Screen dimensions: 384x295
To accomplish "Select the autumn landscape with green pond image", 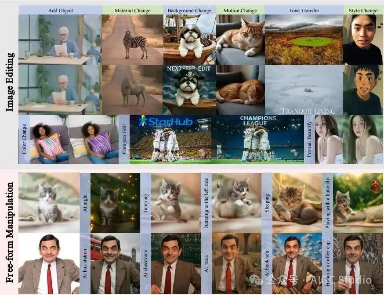I will [304, 40].
